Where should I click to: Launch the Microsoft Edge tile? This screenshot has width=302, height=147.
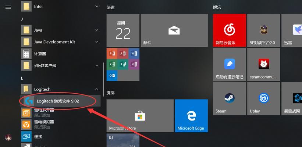(191, 116)
